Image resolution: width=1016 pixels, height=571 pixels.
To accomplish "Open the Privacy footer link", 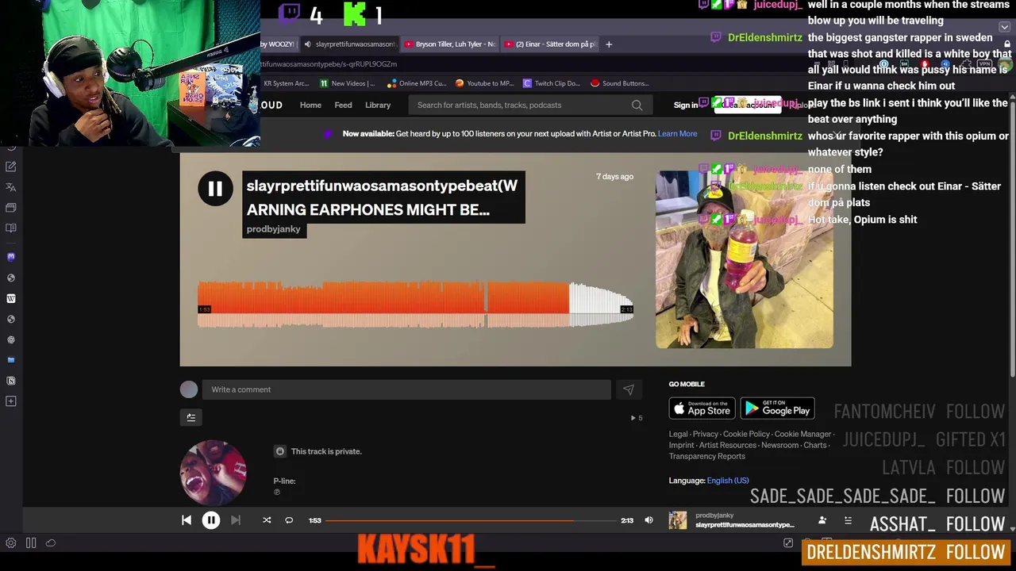I will pos(705,434).
